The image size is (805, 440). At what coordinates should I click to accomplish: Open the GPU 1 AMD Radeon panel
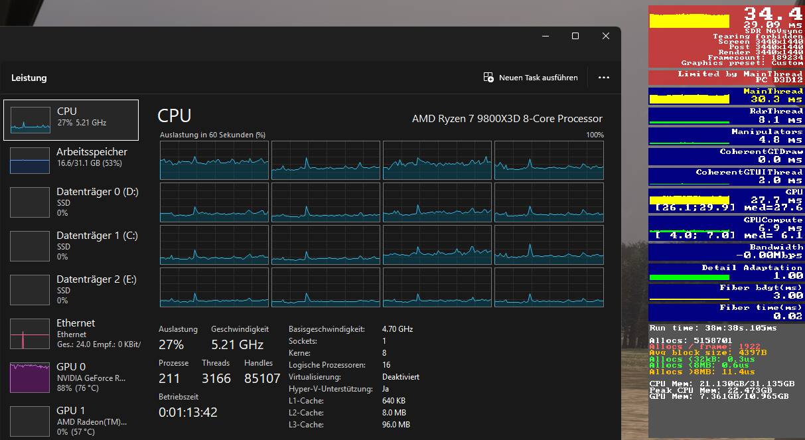tap(71, 420)
